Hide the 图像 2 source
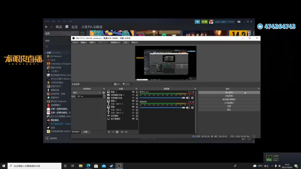301x169 pixels. [133, 101]
